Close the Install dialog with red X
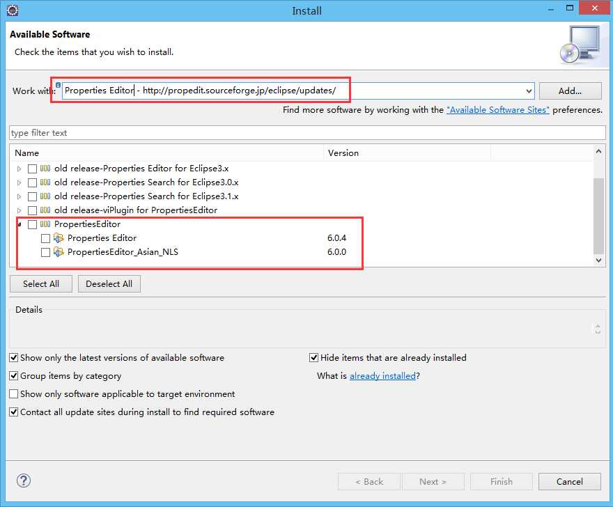This screenshot has width=613, height=507. pyautogui.click(x=594, y=8)
